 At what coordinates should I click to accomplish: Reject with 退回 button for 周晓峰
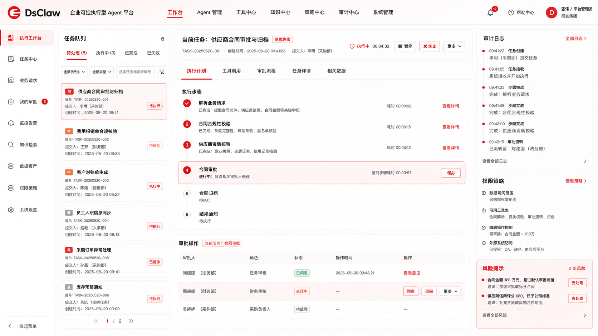coord(429,291)
